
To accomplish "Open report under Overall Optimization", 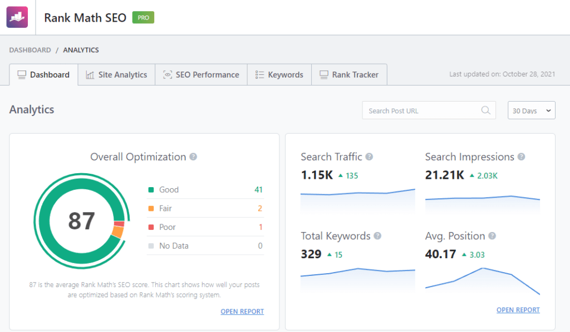I will coord(242,311).
